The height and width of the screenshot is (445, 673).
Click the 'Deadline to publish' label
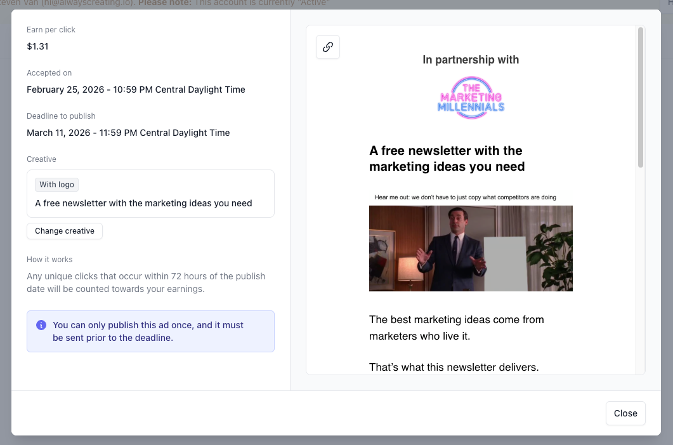pyautogui.click(x=61, y=116)
